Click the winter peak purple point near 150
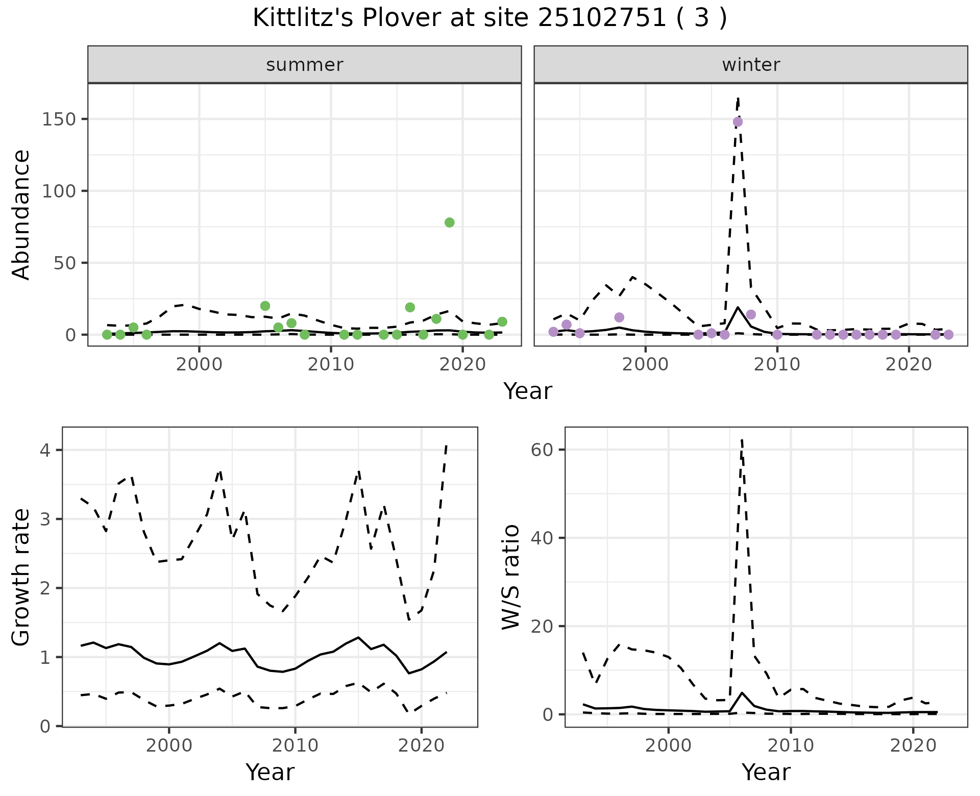 pyautogui.click(x=738, y=122)
